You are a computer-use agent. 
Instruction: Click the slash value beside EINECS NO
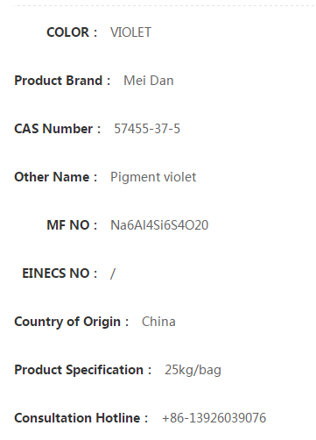113,273
